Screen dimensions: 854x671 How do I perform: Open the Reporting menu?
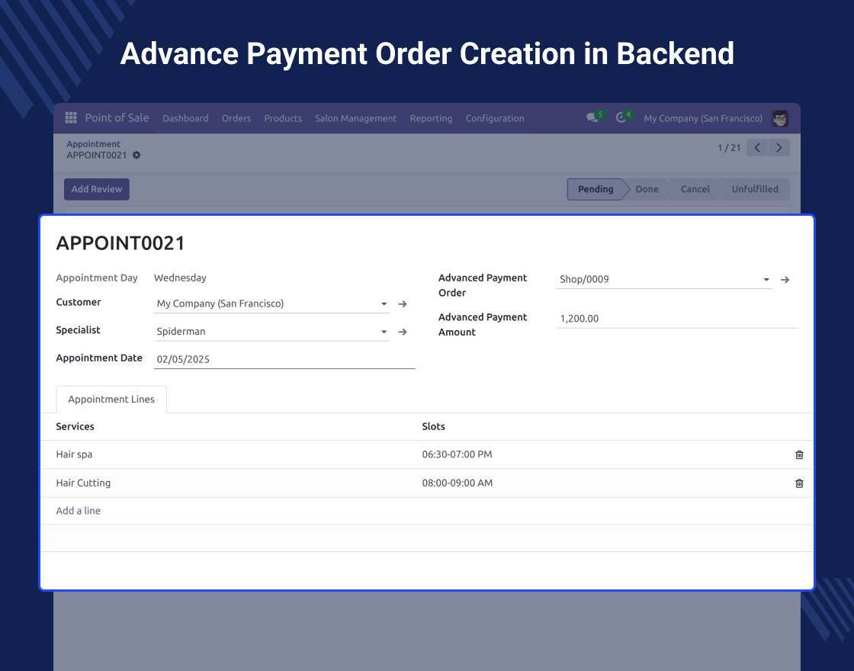pos(431,118)
